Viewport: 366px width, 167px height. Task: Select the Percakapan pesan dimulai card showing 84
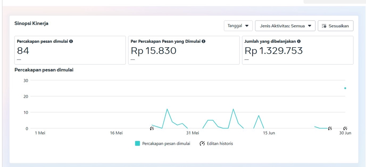70,50
